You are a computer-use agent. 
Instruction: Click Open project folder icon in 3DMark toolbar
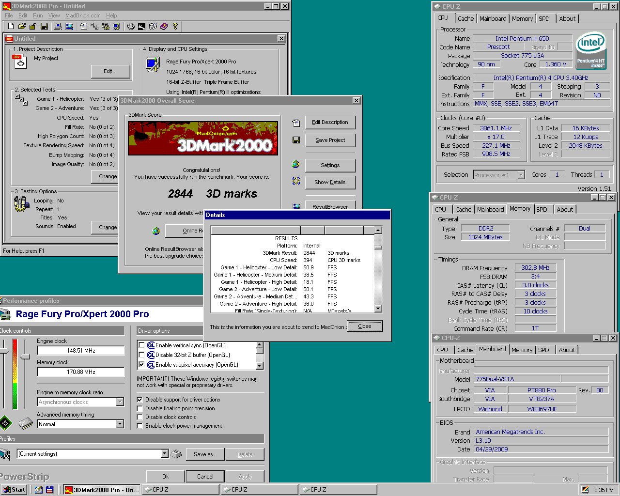22,26
